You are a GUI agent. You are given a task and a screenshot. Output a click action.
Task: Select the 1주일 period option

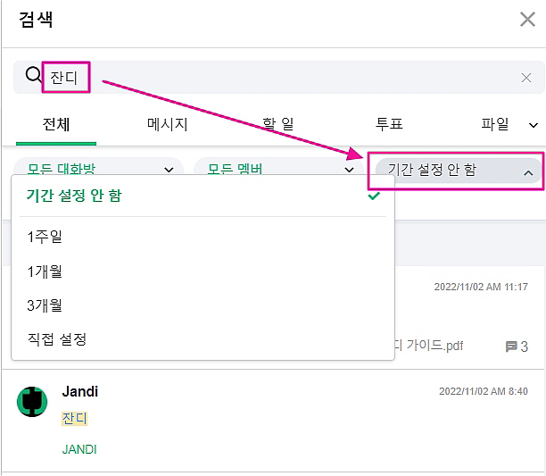coord(45,237)
